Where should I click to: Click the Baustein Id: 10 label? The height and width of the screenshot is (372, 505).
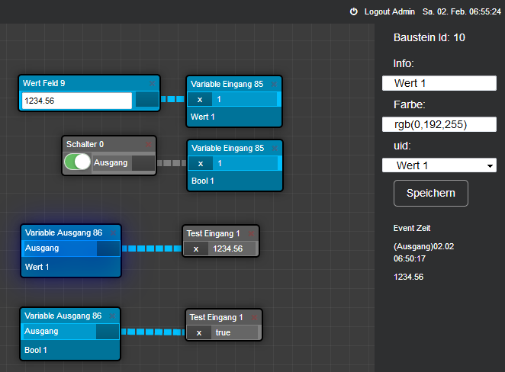429,37
